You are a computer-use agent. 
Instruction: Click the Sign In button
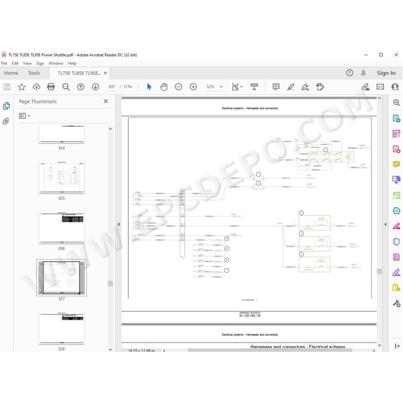386,73
